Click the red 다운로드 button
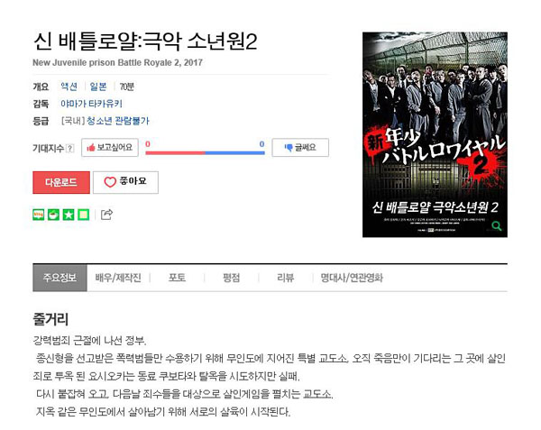The height and width of the screenshot is (430, 541). (x=61, y=182)
